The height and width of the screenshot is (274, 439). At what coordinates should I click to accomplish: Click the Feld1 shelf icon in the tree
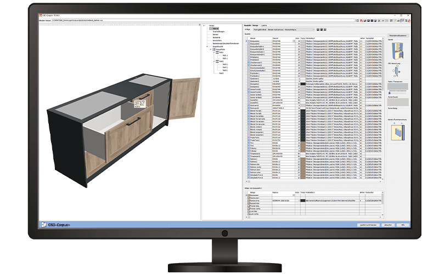click(217, 52)
